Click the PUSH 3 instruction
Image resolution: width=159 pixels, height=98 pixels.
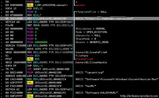coord(32,32)
